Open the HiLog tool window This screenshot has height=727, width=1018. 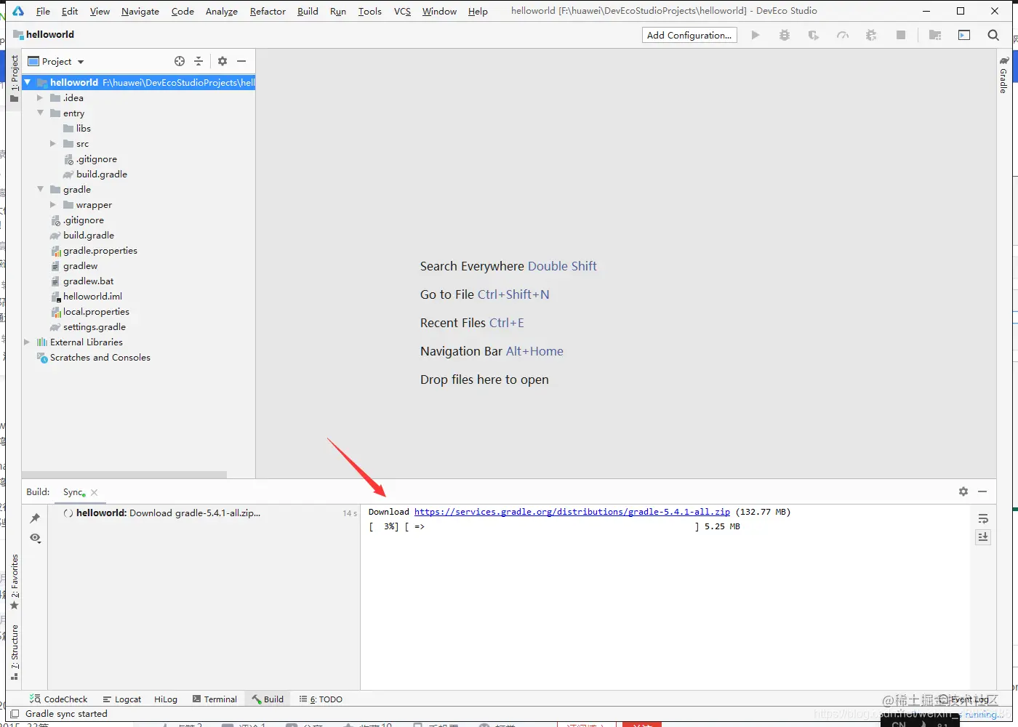click(166, 699)
